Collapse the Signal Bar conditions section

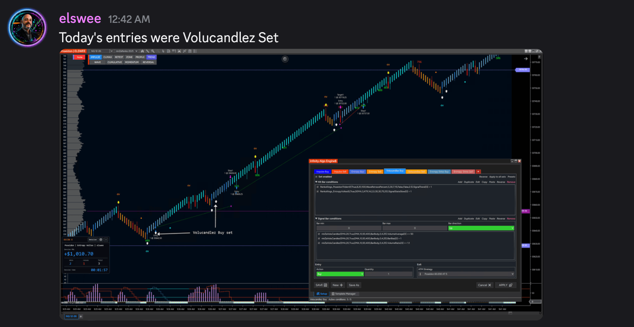316,218
